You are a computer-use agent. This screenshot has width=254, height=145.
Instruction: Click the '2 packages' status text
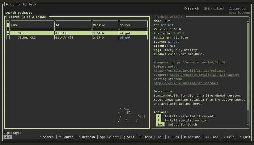tap(12, 133)
